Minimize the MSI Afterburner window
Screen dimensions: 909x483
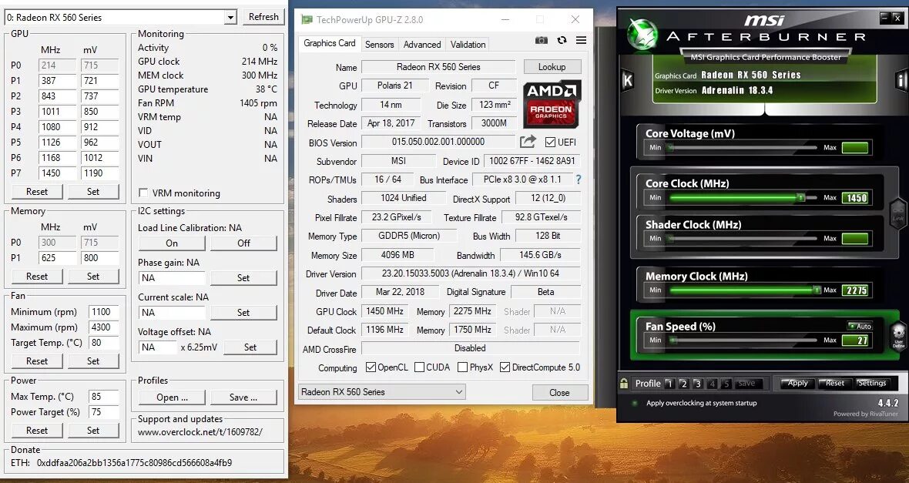click(885, 18)
